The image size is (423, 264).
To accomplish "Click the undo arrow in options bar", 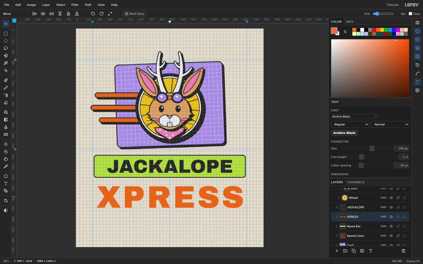I will point(93,14).
